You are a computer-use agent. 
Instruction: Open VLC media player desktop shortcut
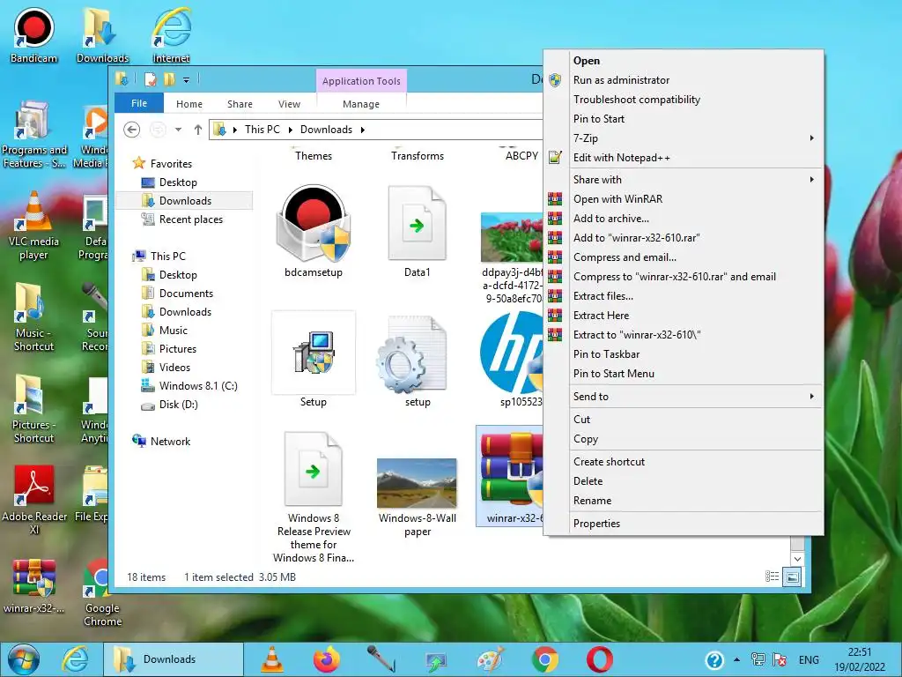coord(34,226)
